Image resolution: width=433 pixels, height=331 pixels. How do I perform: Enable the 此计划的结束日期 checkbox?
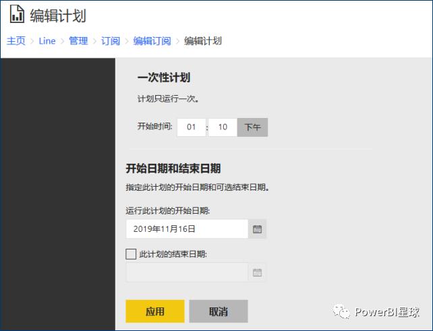point(131,254)
